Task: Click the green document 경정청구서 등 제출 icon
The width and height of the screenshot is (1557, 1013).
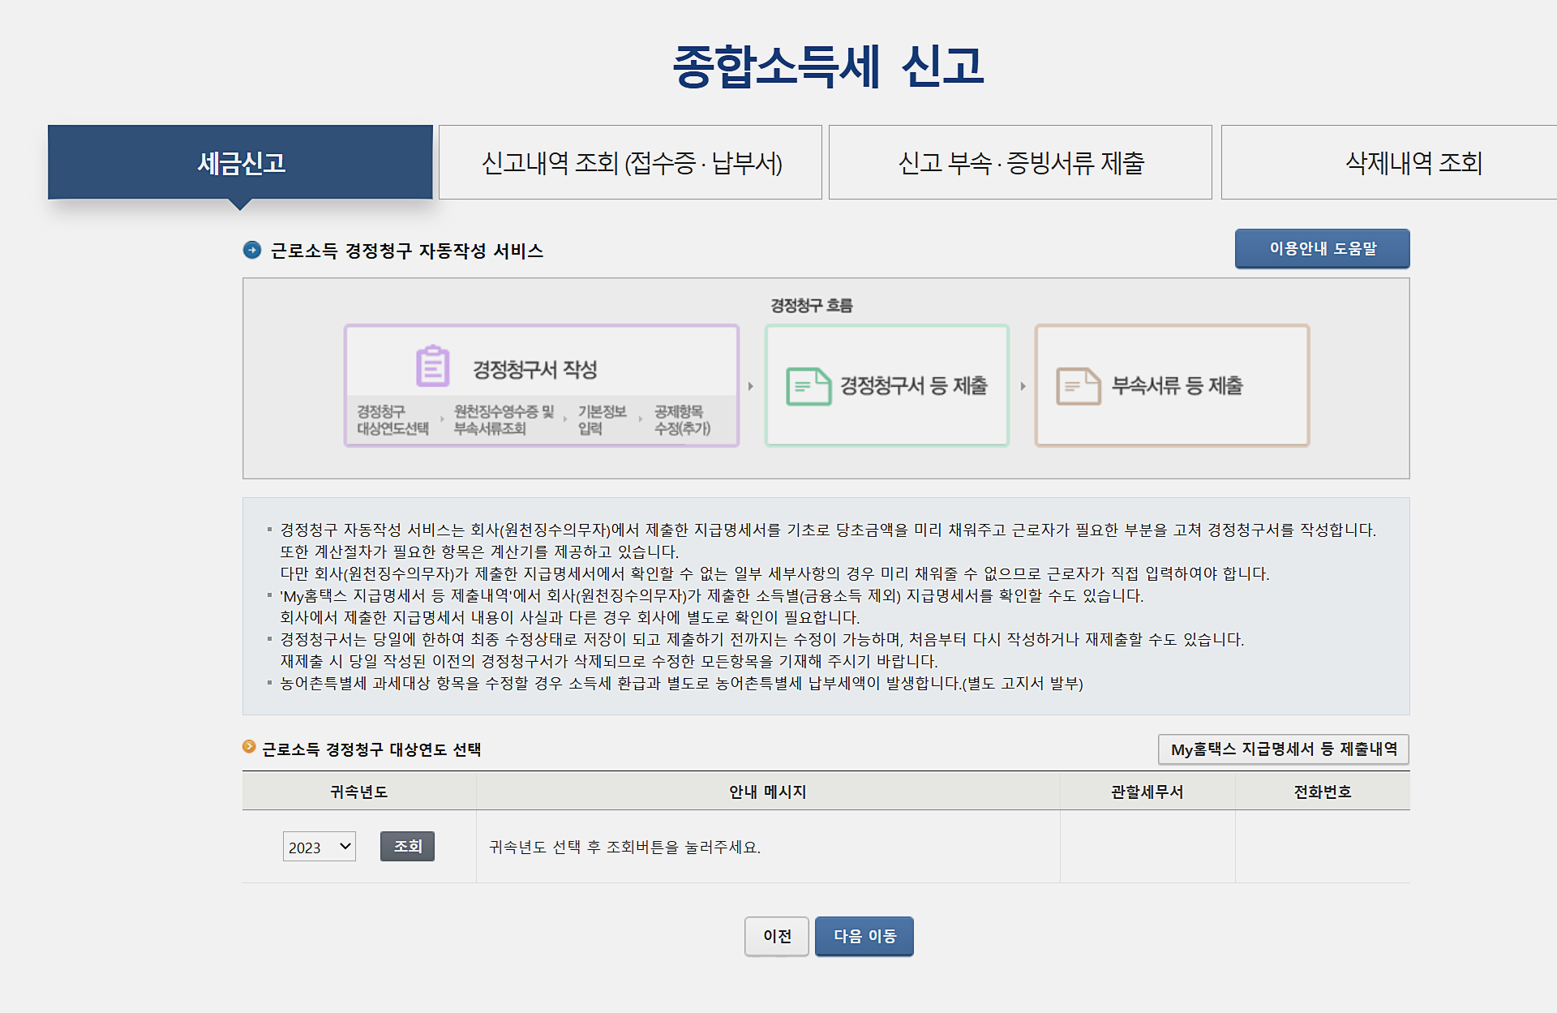Action: (x=808, y=386)
